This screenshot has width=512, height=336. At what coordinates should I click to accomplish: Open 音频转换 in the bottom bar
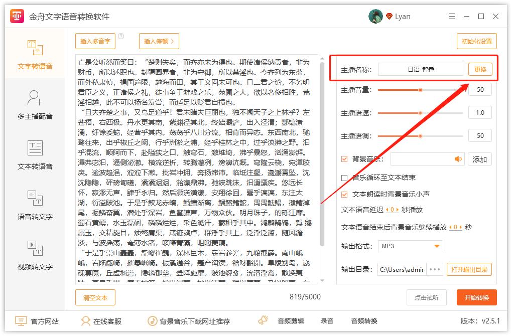point(364,320)
